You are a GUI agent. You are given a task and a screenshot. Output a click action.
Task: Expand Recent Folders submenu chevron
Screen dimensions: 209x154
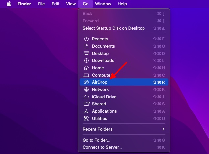tap(163, 129)
